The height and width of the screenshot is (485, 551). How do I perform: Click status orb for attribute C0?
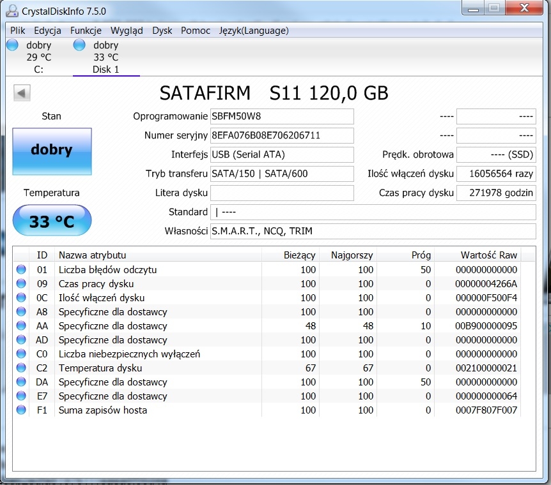pos(21,354)
